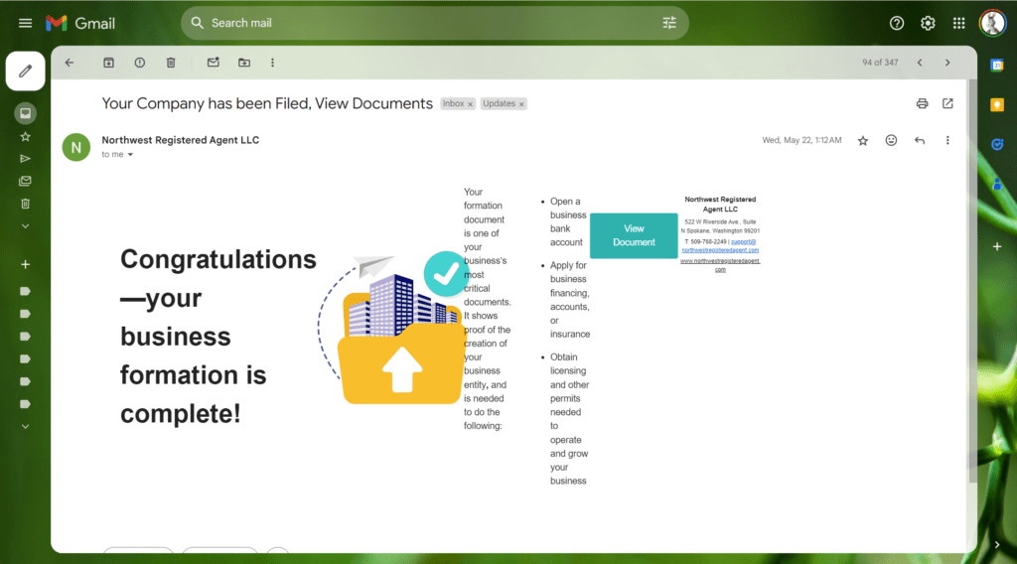This screenshot has height=564, width=1017.
Task: Archive this email
Action: [x=108, y=63]
